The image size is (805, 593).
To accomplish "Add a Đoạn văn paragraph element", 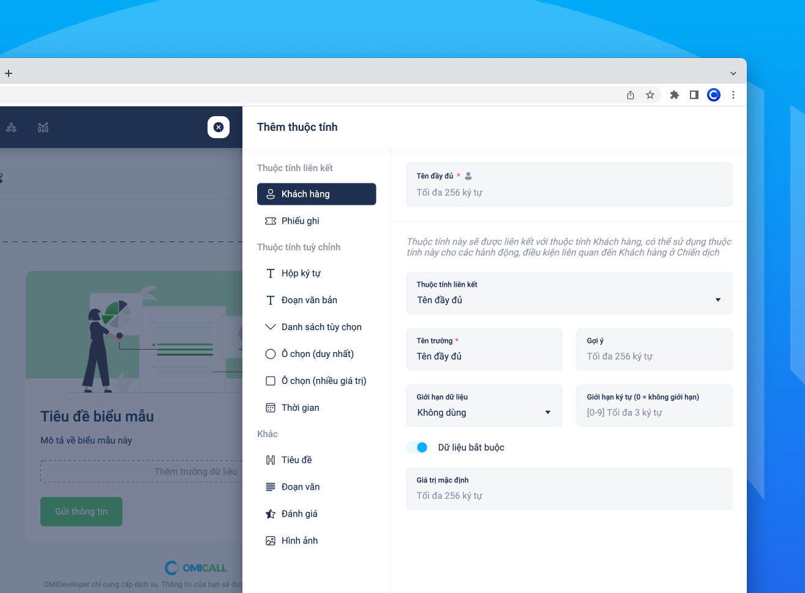I will 316,487.
